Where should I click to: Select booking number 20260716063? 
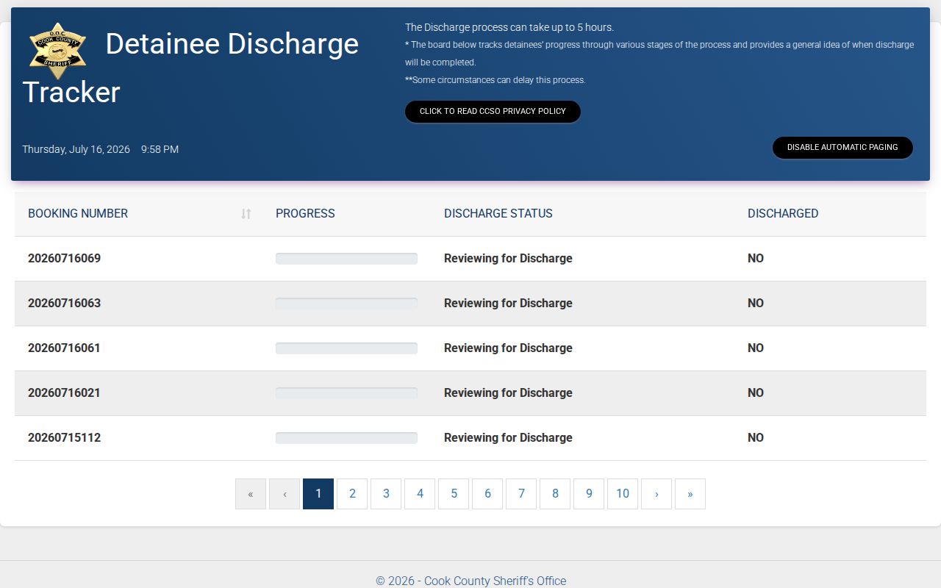click(65, 304)
